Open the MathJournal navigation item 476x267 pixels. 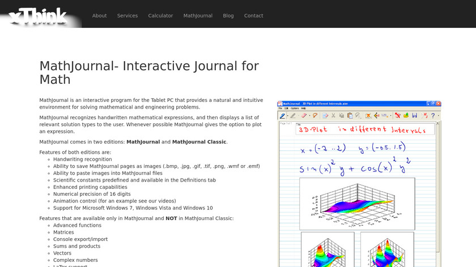point(198,16)
